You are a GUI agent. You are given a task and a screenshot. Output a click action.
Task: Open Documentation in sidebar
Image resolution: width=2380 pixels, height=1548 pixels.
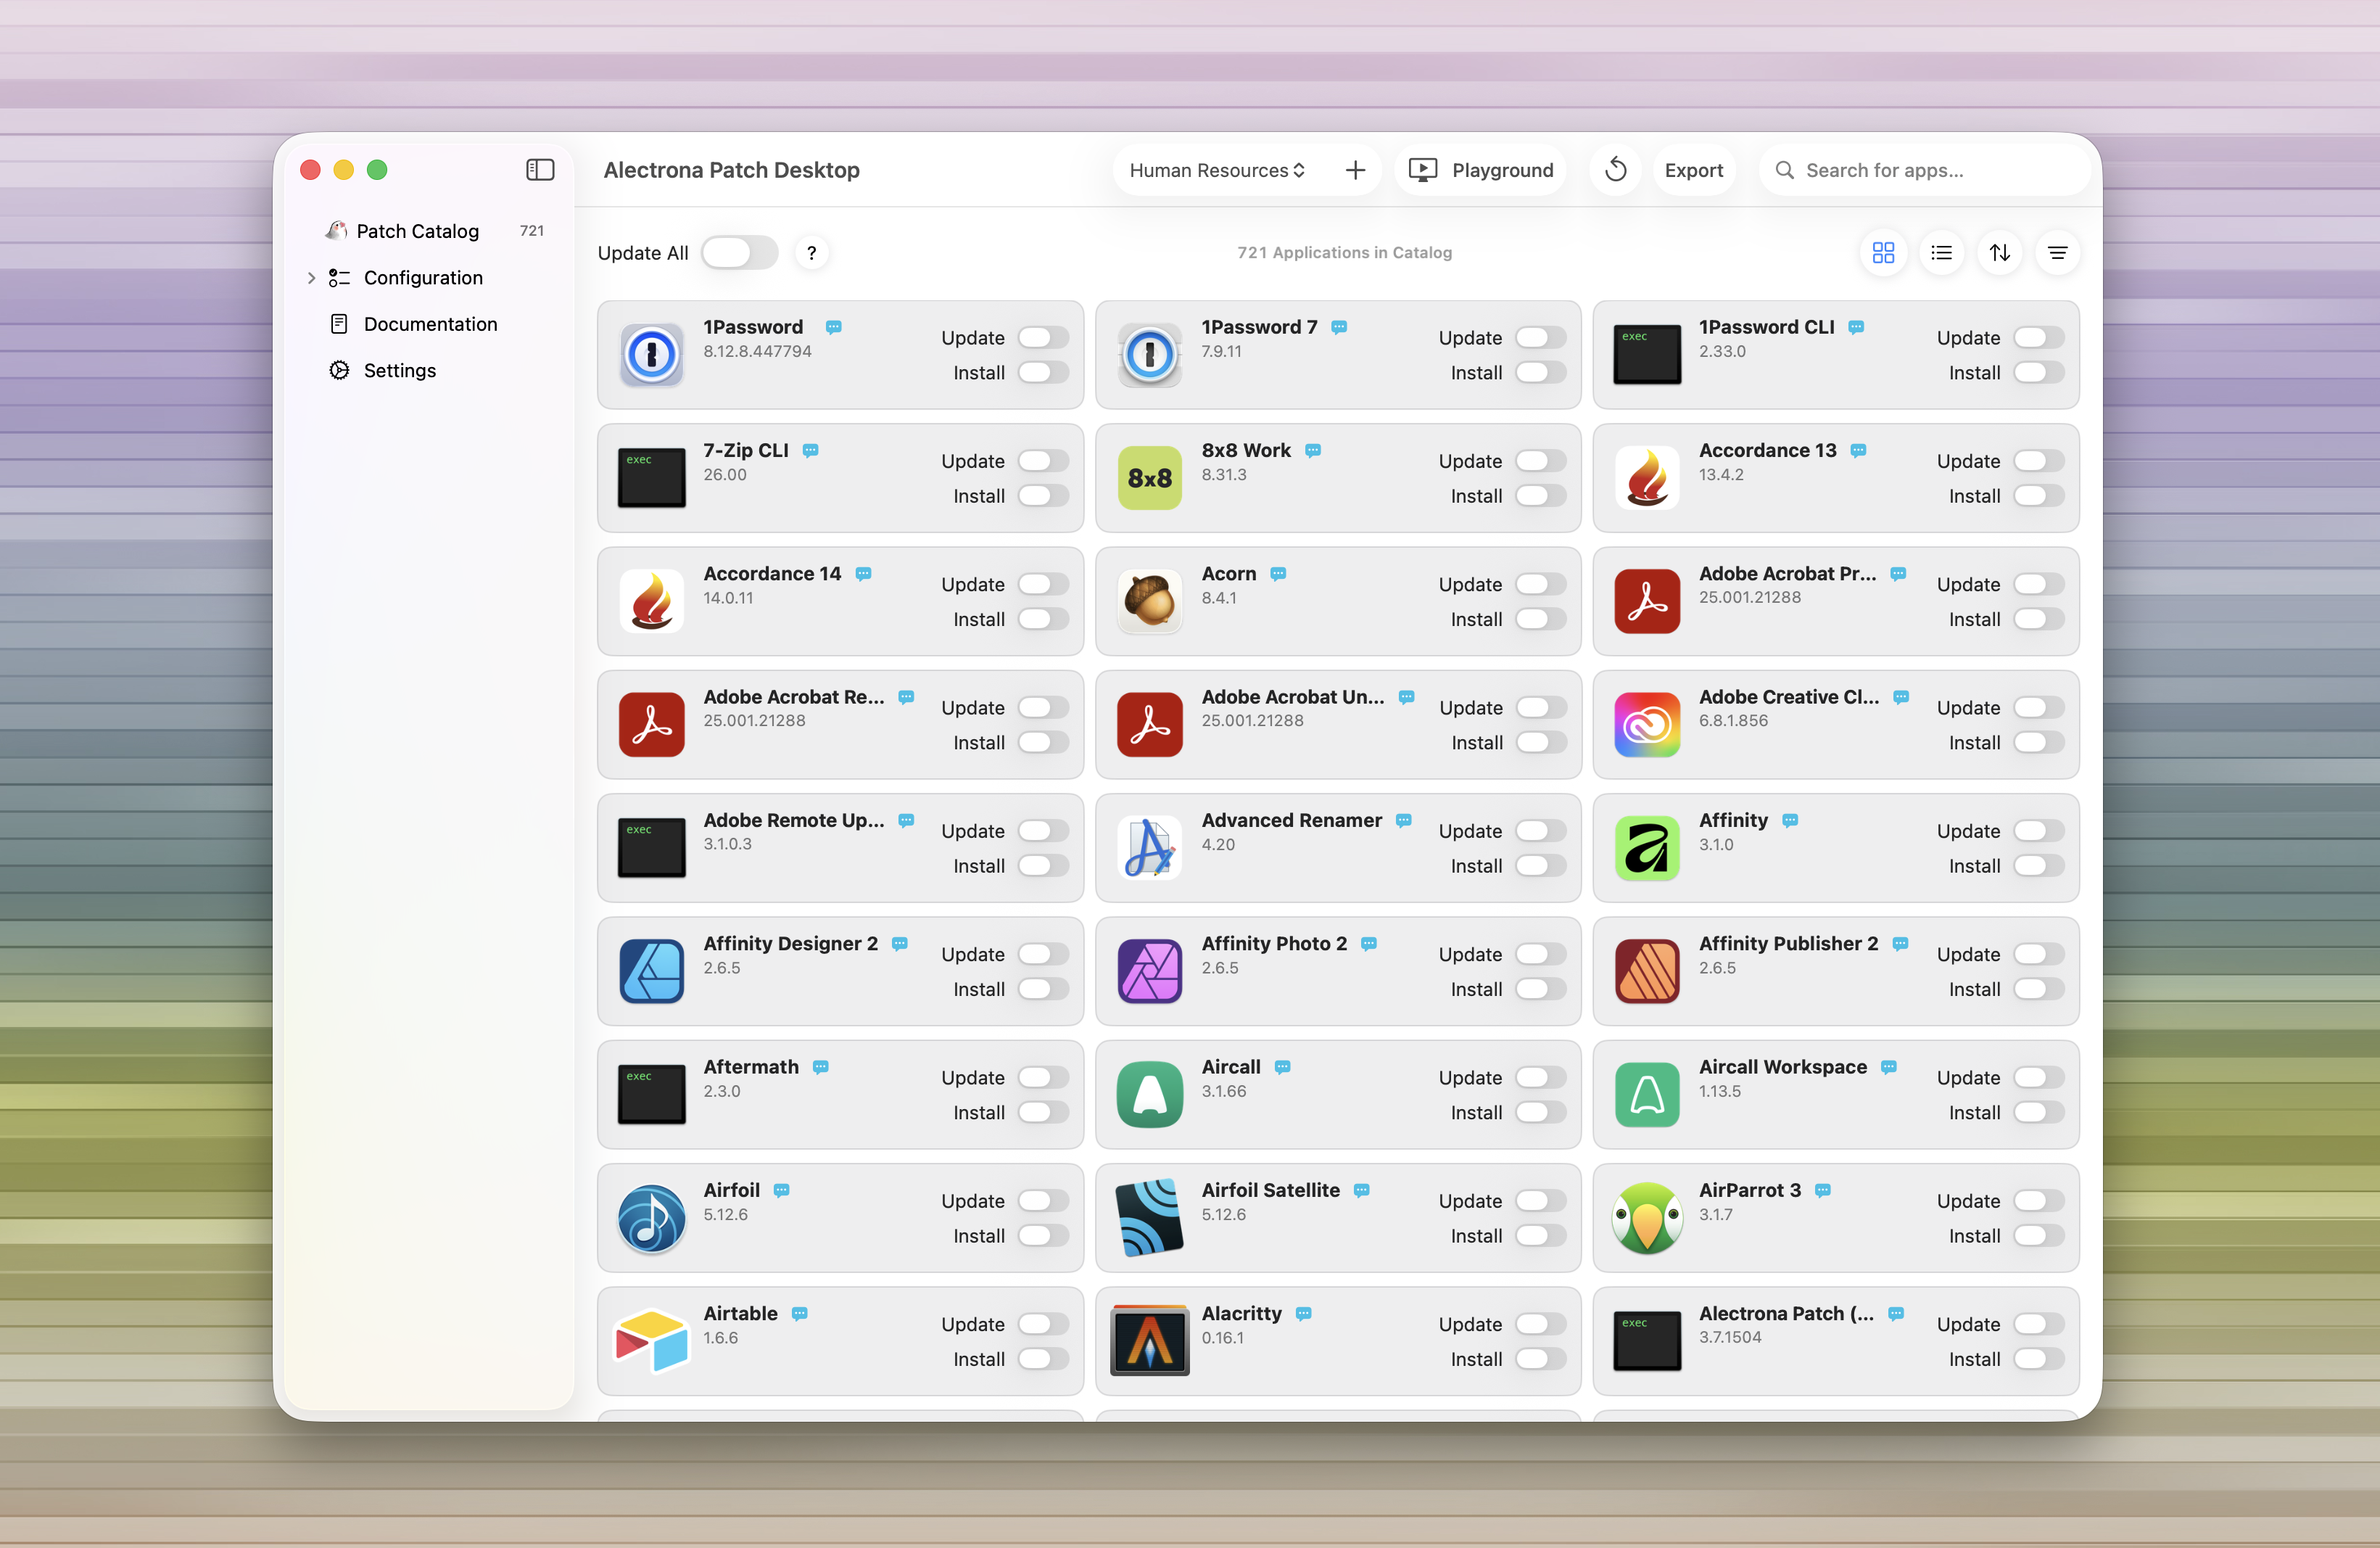point(429,324)
